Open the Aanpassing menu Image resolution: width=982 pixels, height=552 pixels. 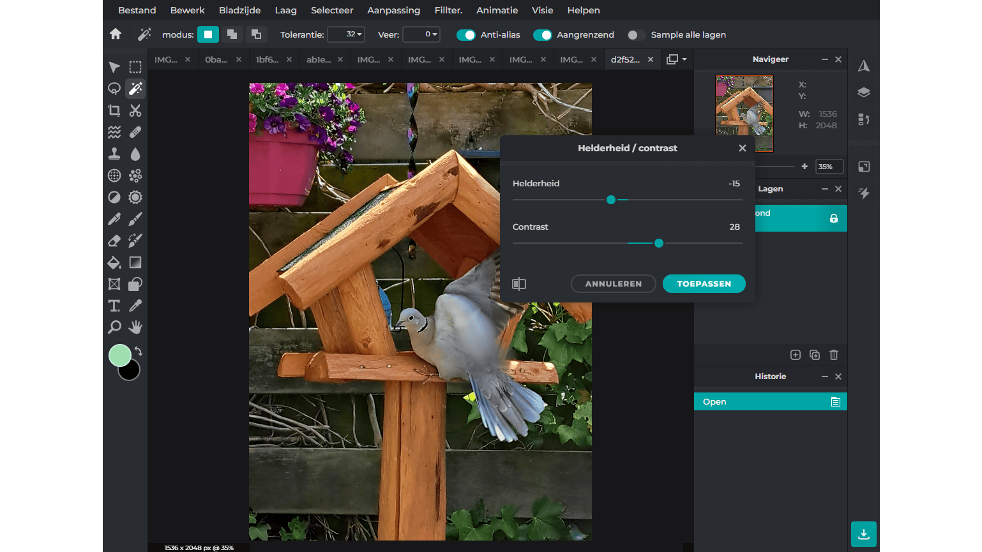tap(393, 10)
